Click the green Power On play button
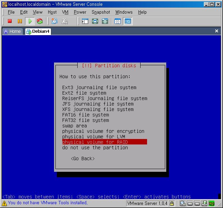 coord(30,21)
